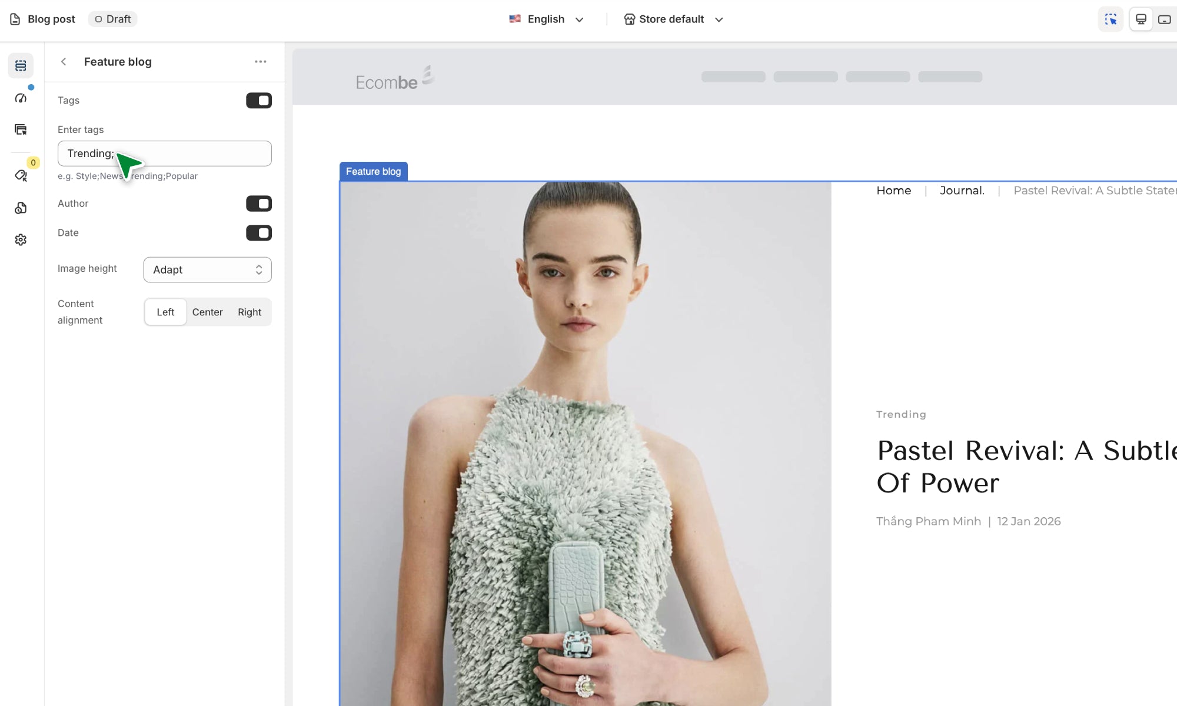
Task: Go back from Feature blog panel
Action: point(64,62)
